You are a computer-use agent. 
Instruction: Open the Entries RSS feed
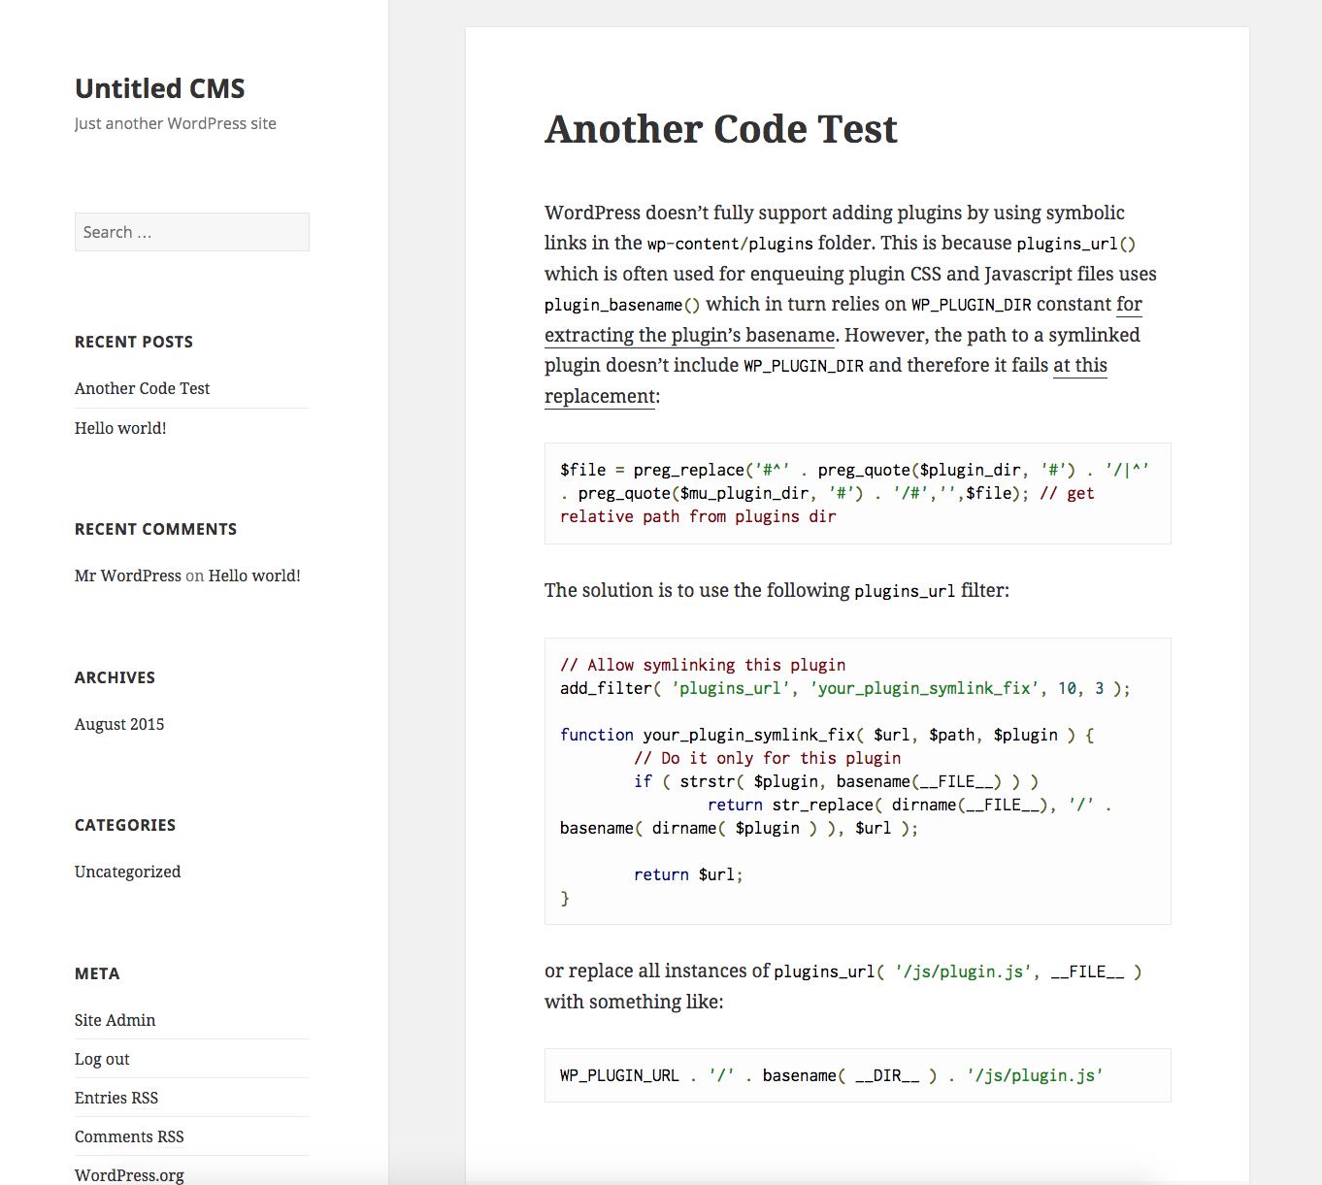116,1098
